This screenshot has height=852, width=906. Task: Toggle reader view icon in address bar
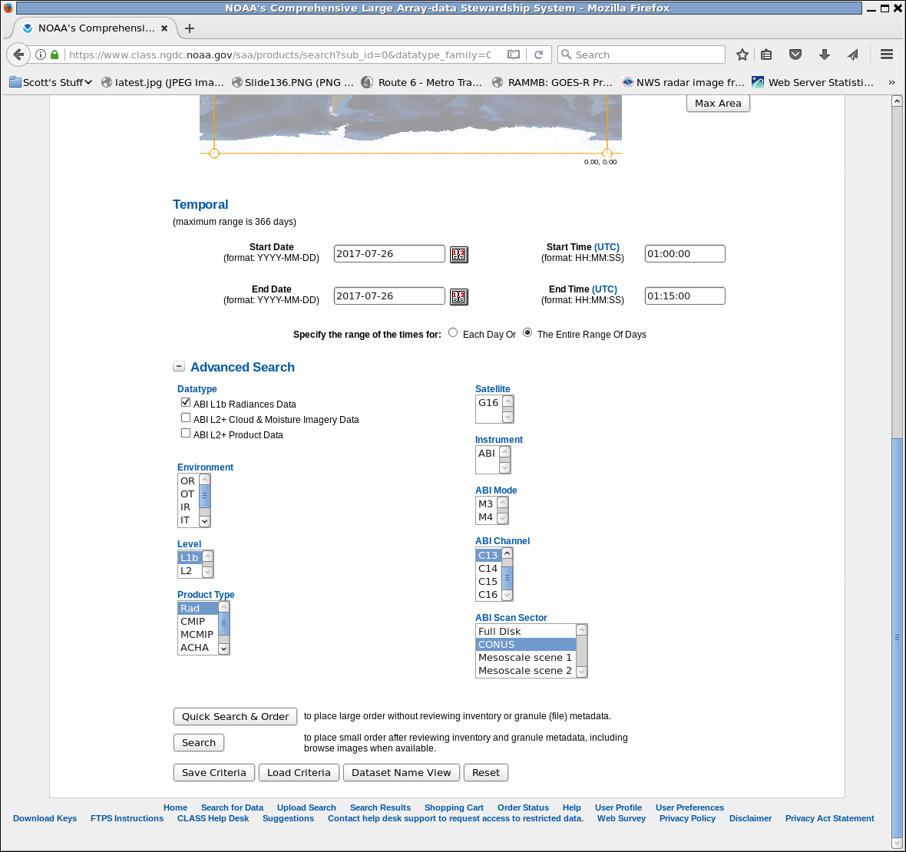(513, 54)
